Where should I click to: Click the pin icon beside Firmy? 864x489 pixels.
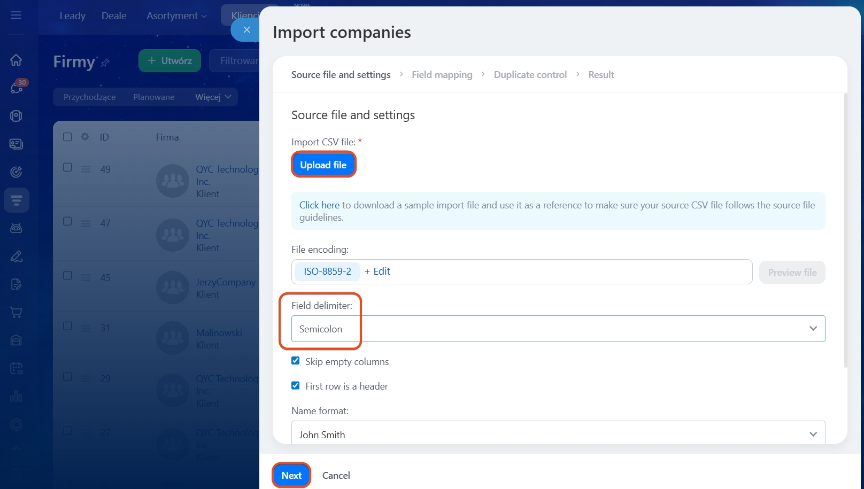(105, 63)
